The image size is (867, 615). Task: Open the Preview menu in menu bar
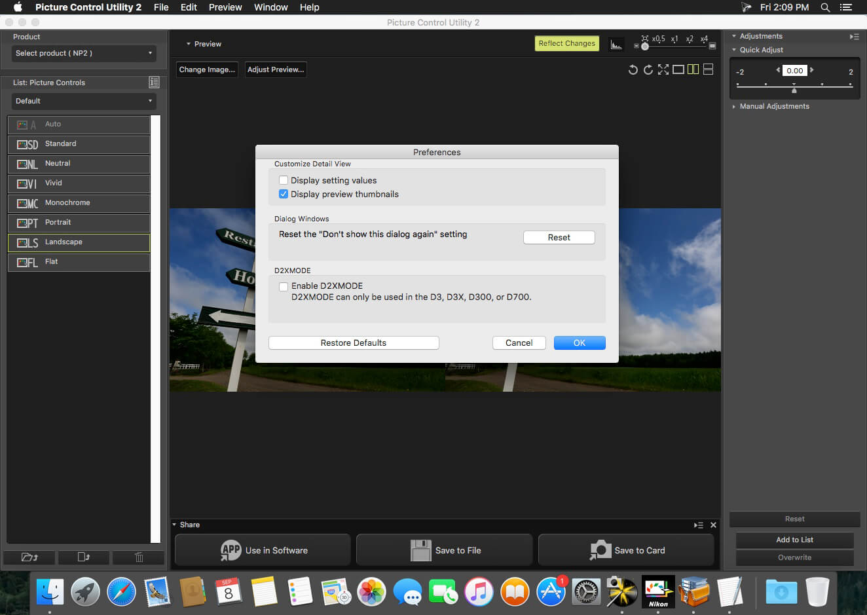point(225,7)
